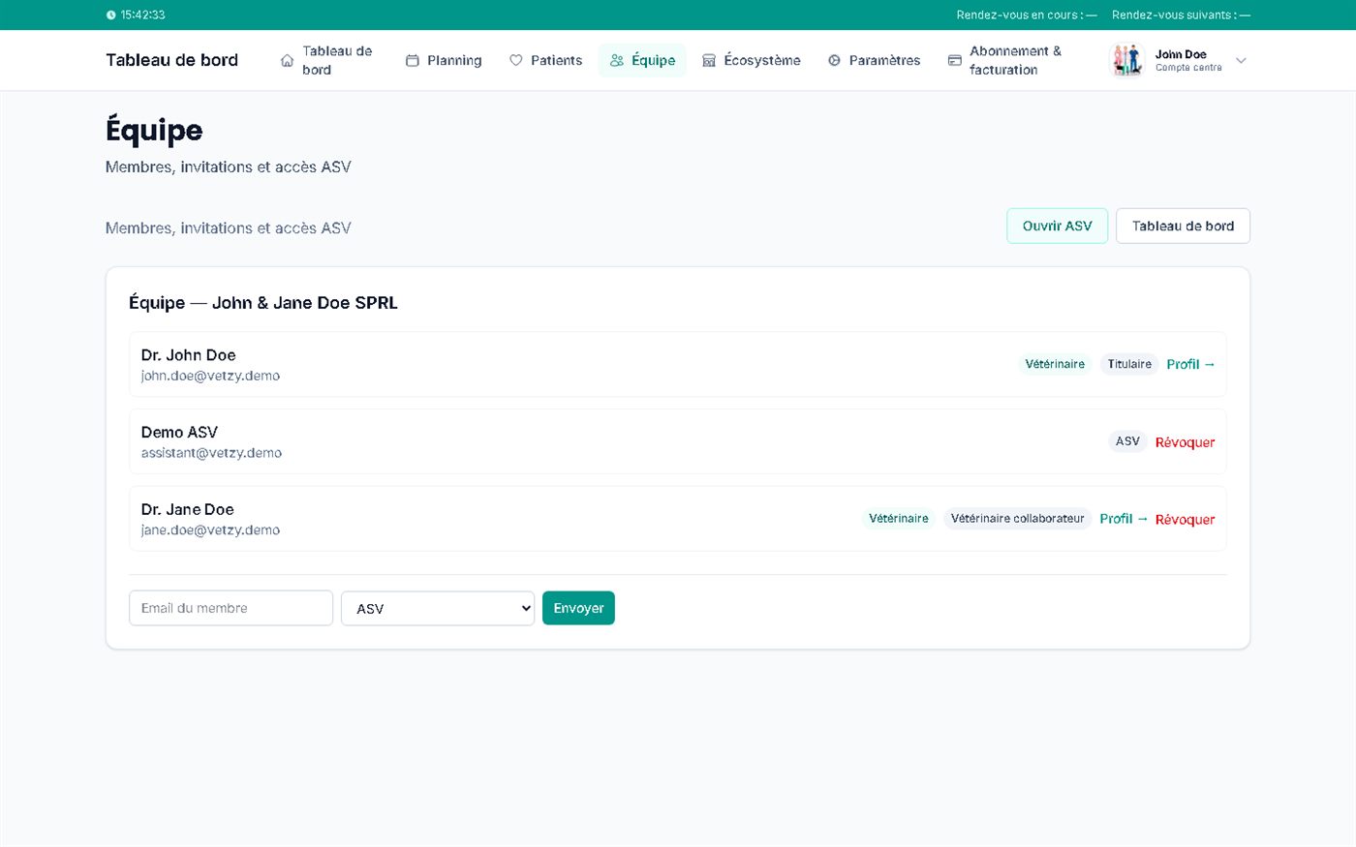
Task: Click John Doe's avatar picture
Action: tap(1126, 60)
